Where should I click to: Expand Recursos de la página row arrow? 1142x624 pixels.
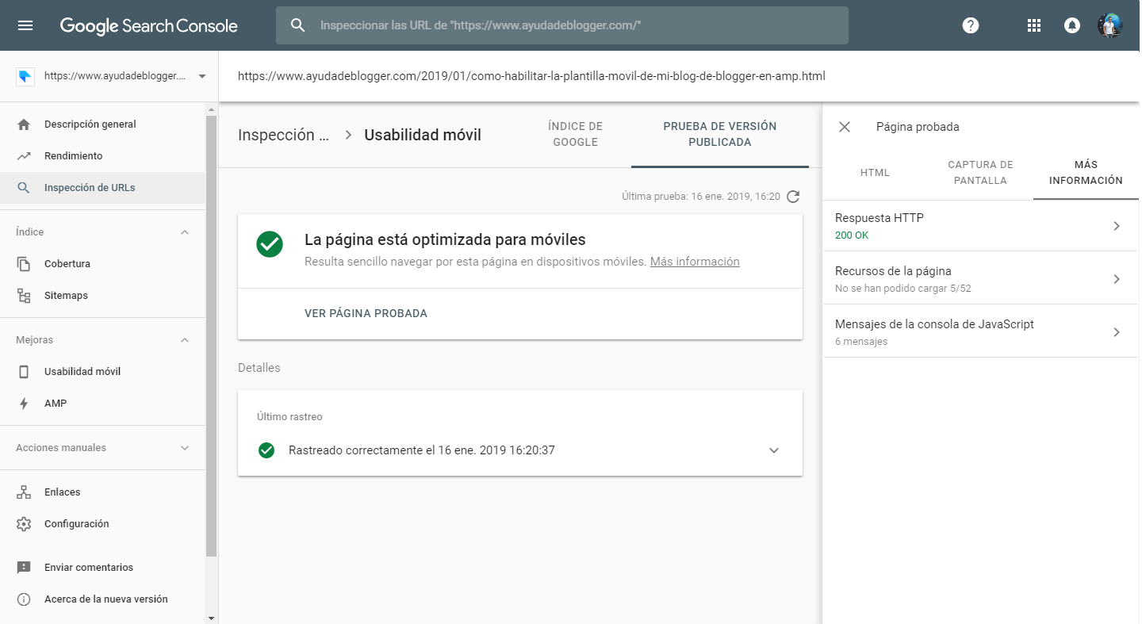pyautogui.click(x=1117, y=279)
